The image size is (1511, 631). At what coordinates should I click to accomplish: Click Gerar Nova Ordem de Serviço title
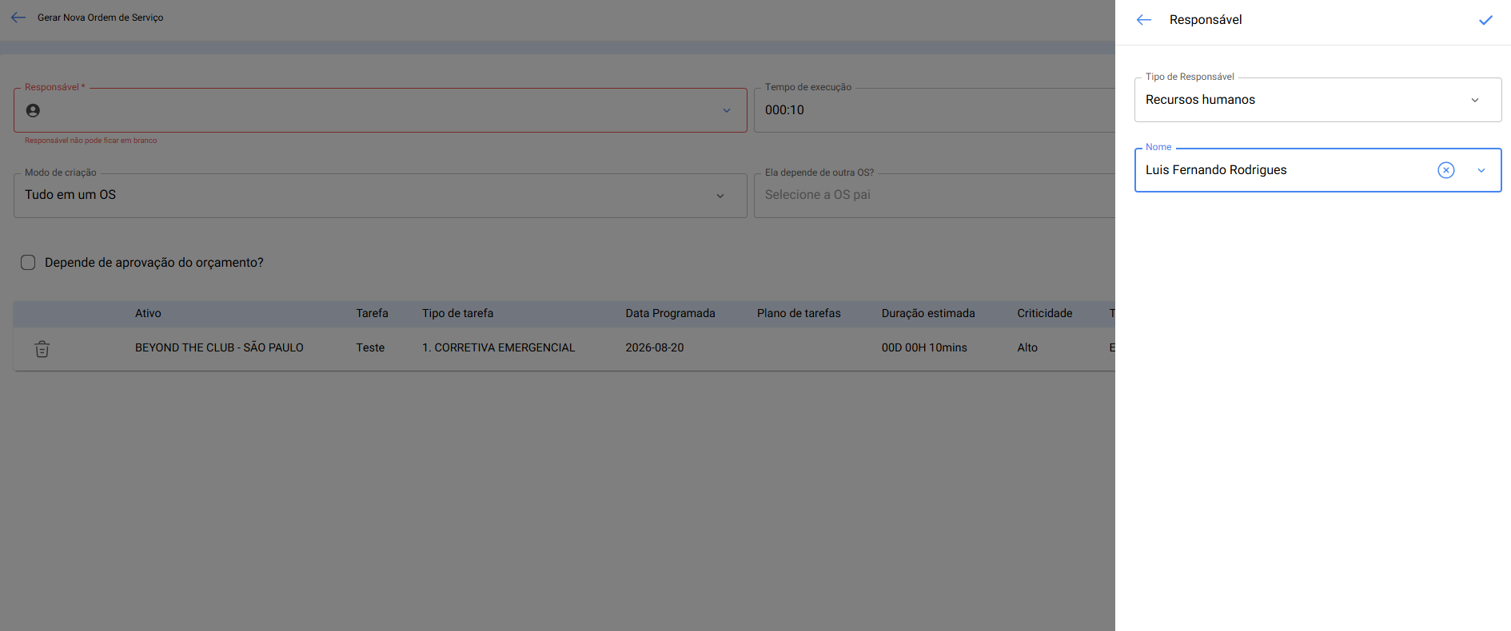click(101, 18)
